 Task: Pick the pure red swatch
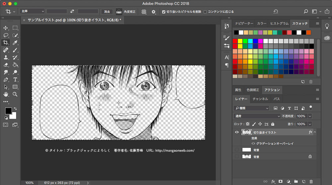(x=235, y=41)
